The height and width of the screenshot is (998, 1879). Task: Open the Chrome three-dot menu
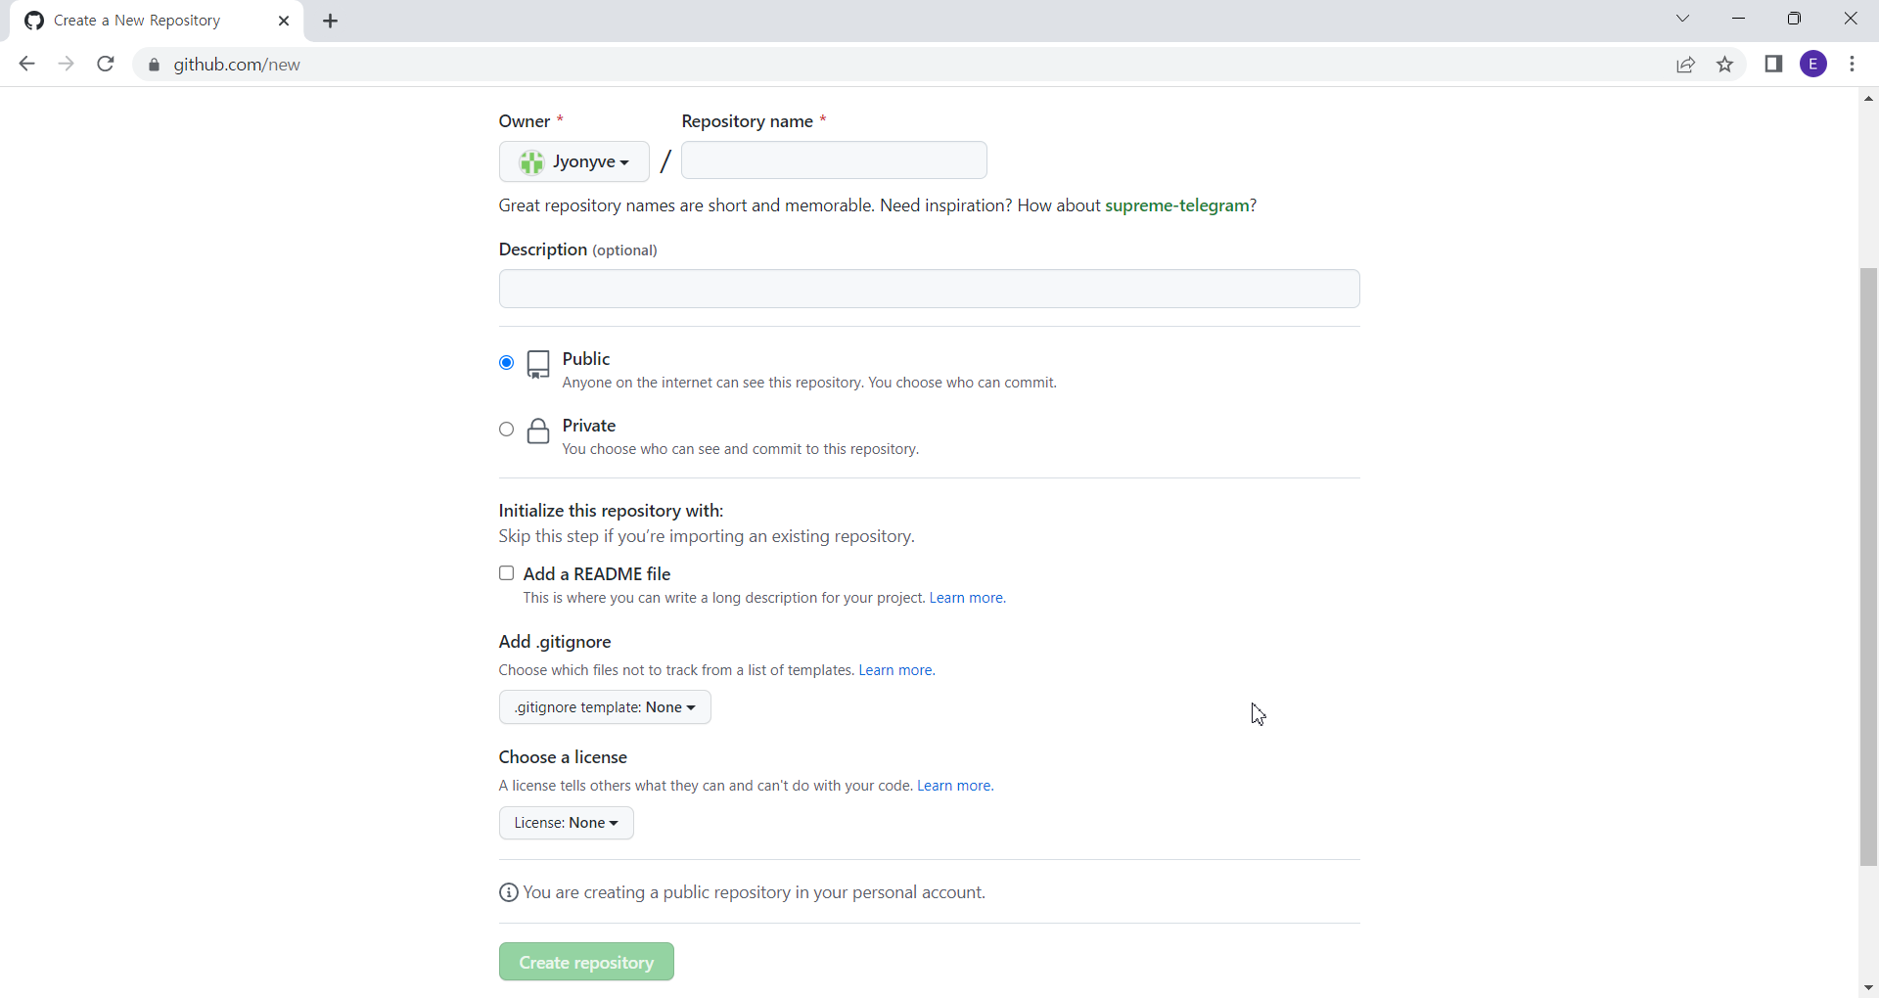pos(1853,65)
